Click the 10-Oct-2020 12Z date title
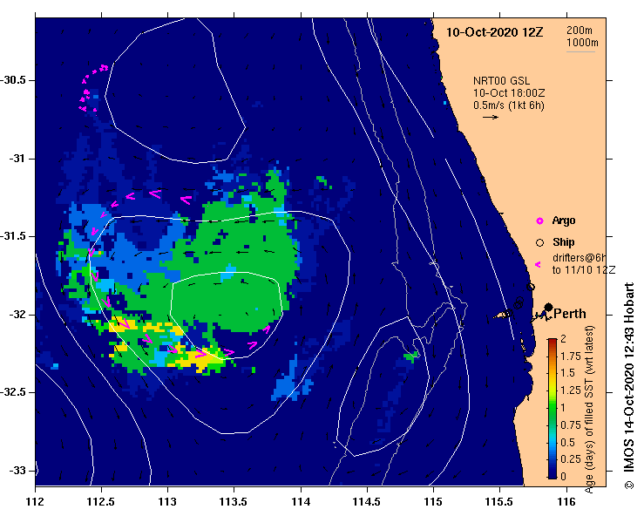This screenshot has width=644, height=516. click(x=494, y=32)
